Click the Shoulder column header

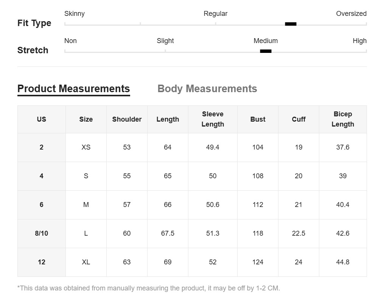127,119
